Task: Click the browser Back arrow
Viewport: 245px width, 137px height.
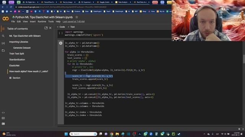Action: click(x=3, y=7)
